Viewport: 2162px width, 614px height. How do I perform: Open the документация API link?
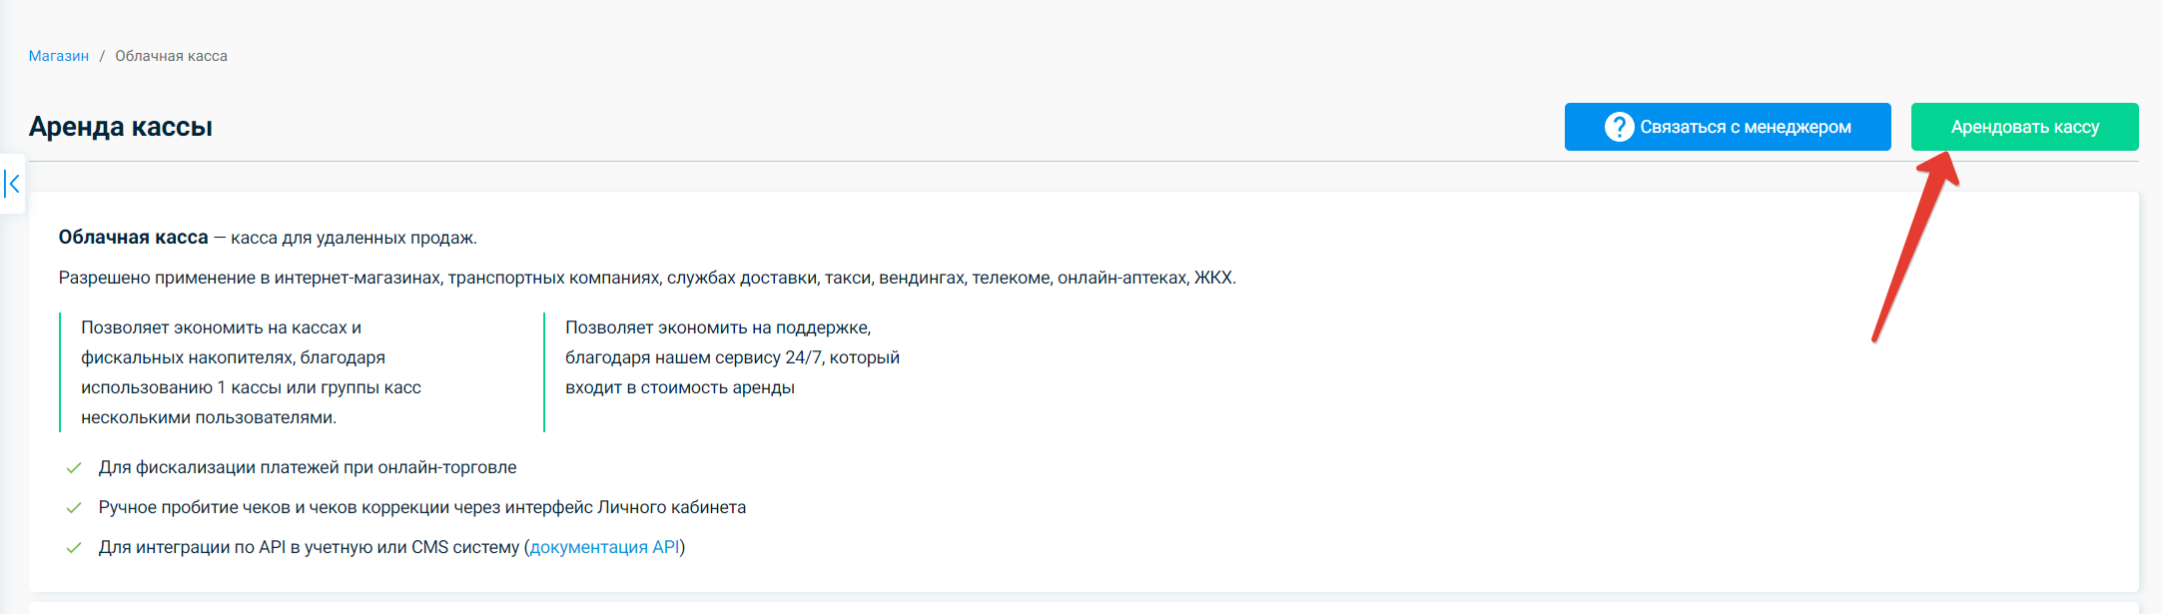click(604, 547)
